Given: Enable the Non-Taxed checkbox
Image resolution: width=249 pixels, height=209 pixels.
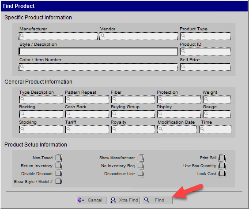Looking at the screenshot, I should point(58,158).
